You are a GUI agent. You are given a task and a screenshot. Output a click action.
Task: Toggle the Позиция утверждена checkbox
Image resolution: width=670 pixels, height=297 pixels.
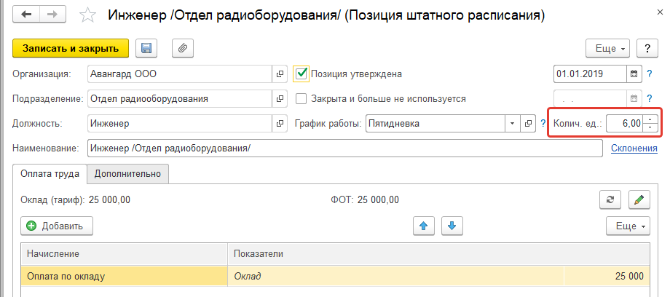point(301,74)
